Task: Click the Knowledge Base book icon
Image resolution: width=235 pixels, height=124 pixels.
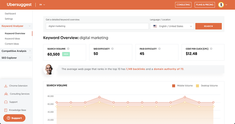Action: (x=6, y=110)
